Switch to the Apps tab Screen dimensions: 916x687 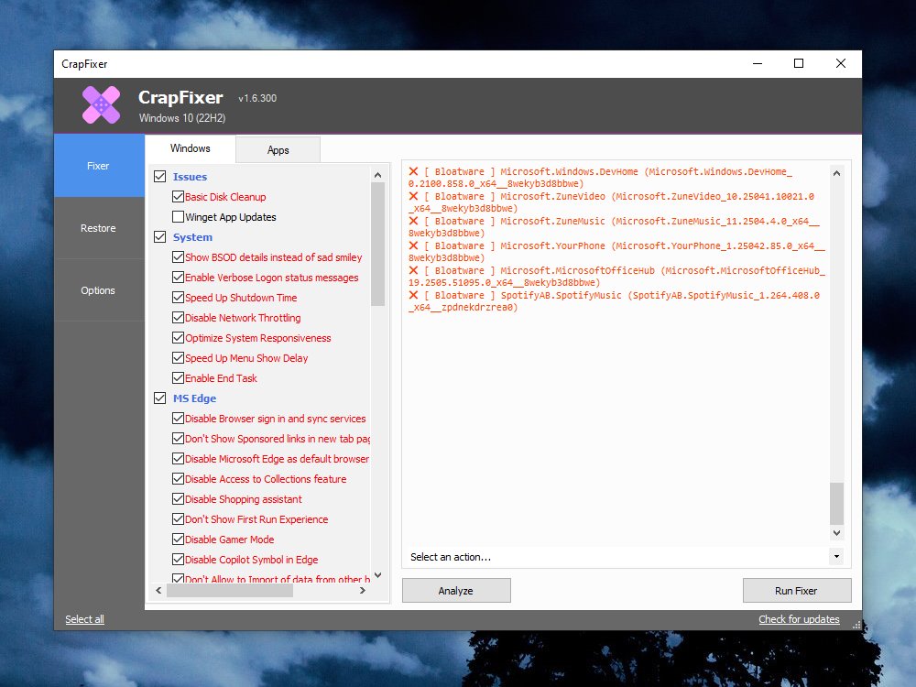coord(278,150)
